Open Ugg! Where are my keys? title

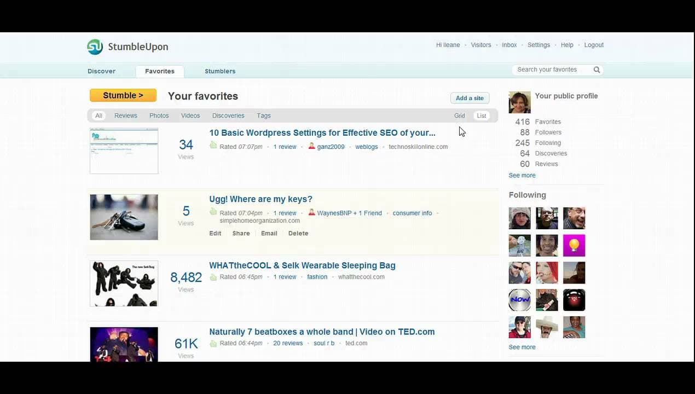260,199
